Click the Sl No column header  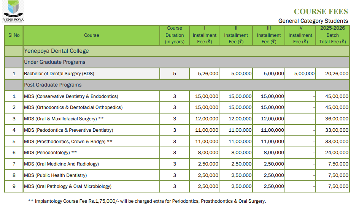14,35
